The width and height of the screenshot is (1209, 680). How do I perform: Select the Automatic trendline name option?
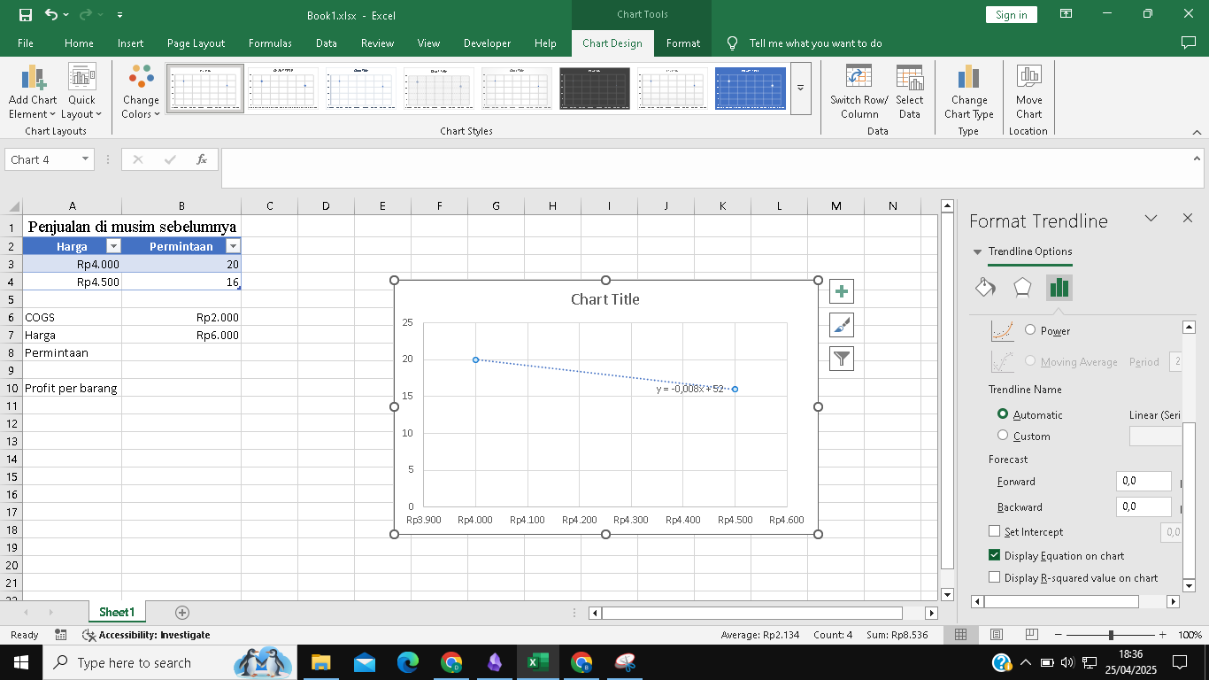1003,413
